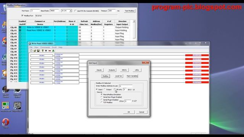Select the Sniper Elite desktop icon

17,107
